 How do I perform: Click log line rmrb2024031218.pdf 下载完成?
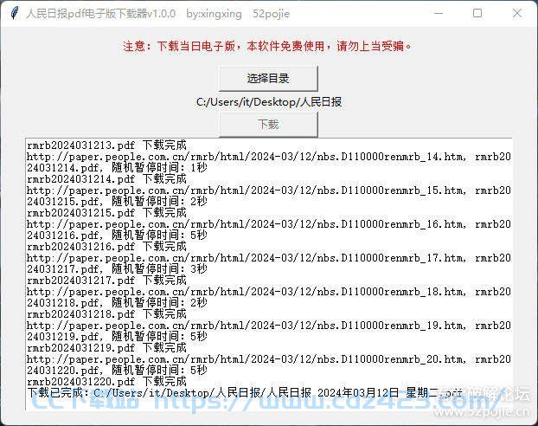[106, 314]
